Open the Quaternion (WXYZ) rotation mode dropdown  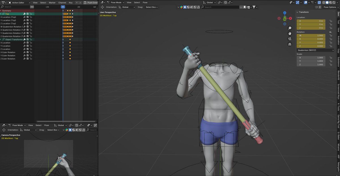[316, 50]
